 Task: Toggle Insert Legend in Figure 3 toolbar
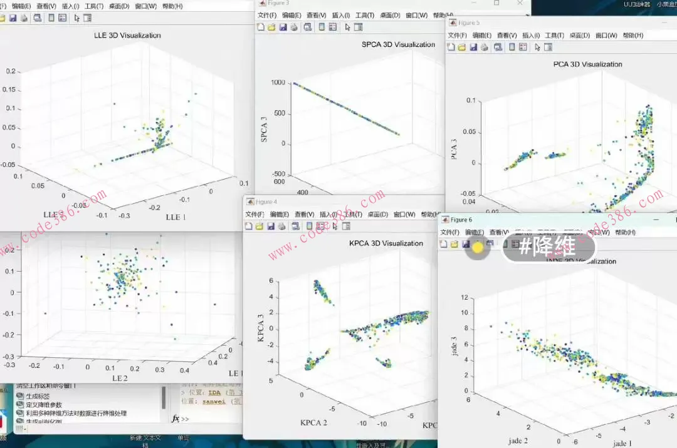(333, 27)
